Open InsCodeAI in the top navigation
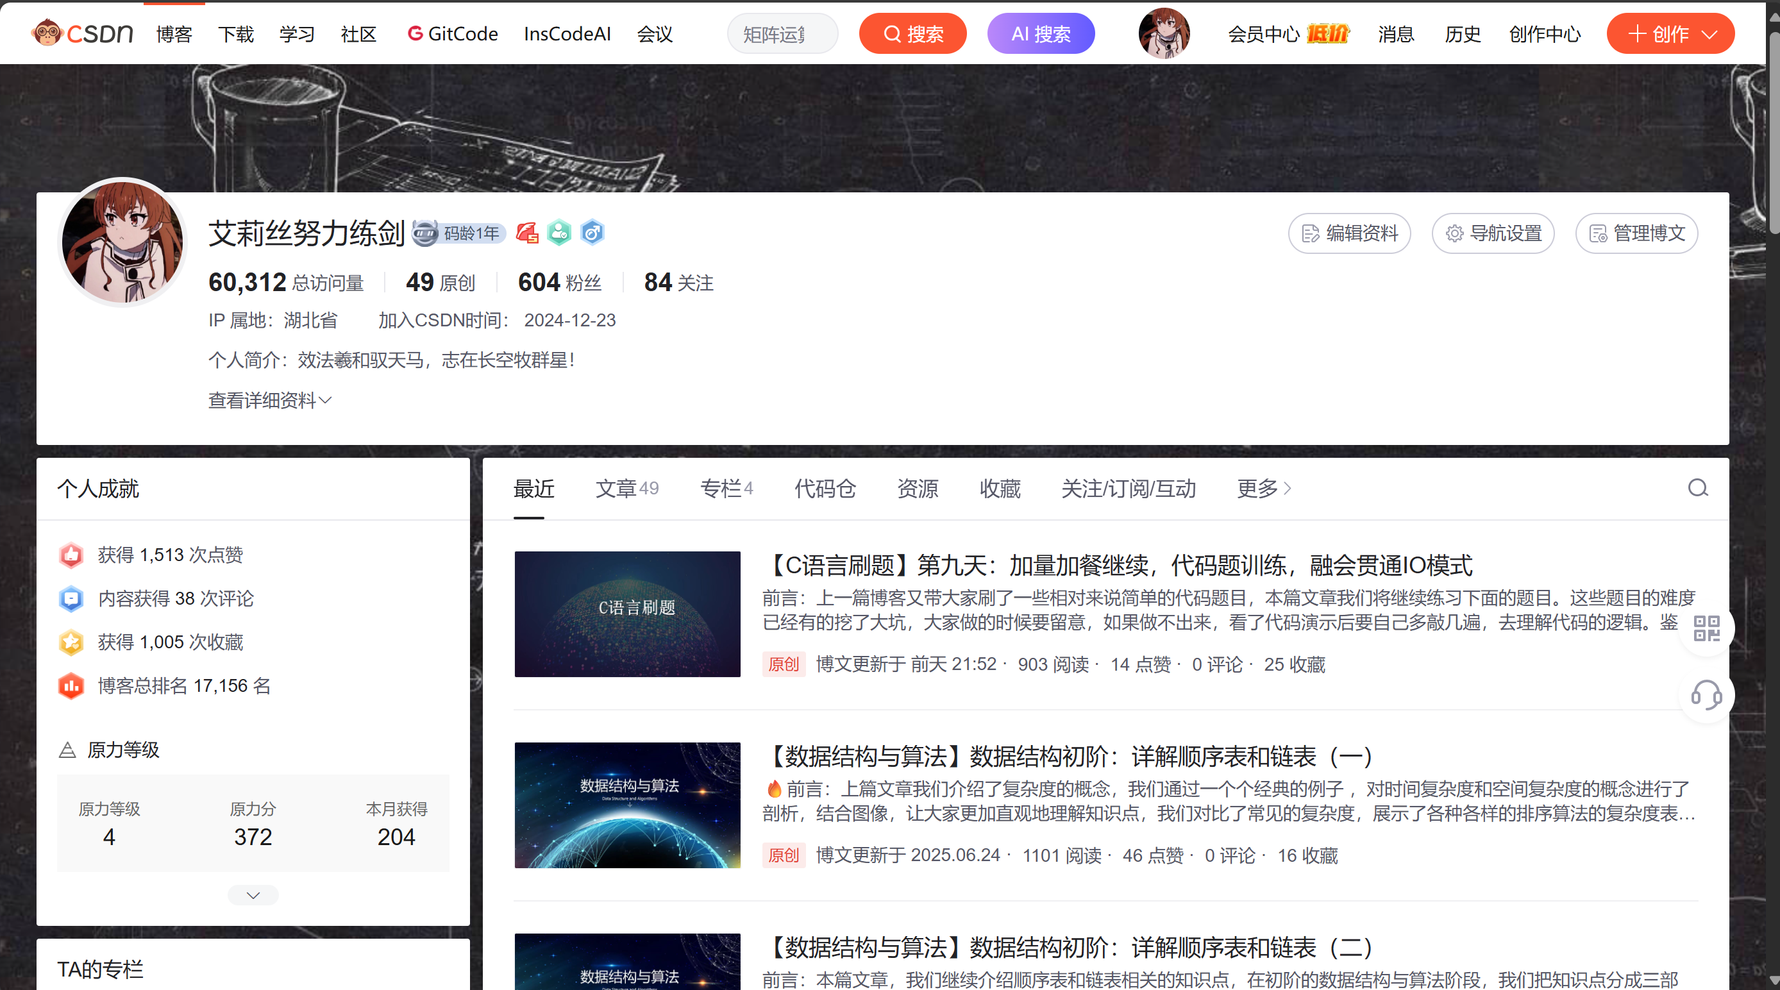Image resolution: width=1780 pixels, height=990 pixels. 567,33
